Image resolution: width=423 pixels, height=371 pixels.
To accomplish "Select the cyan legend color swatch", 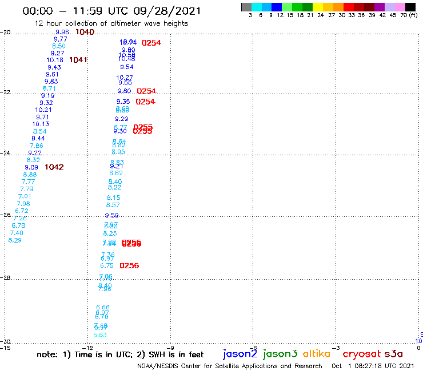I will click(257, 7).
